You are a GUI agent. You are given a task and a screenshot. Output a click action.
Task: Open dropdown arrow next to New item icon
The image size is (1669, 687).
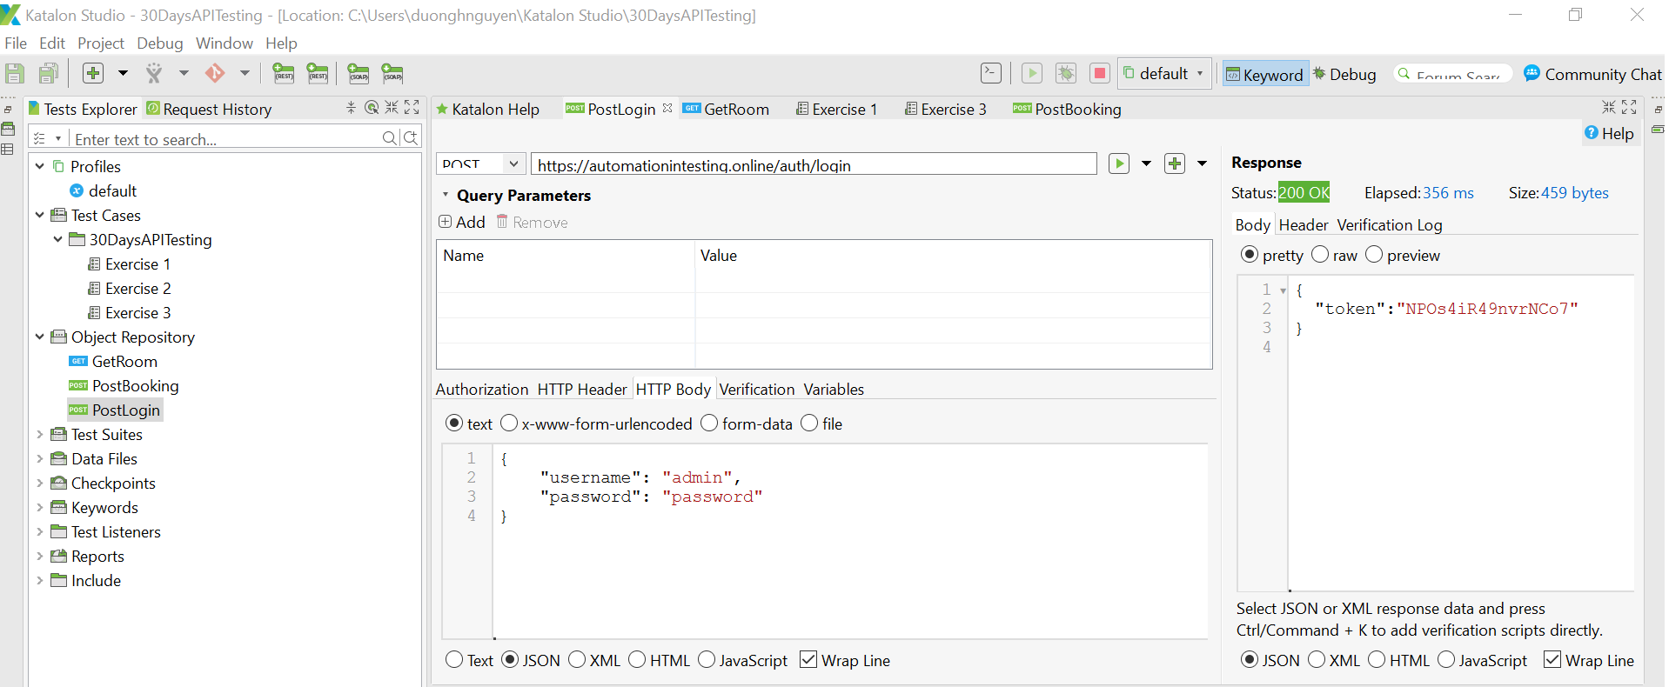point(123,73)
